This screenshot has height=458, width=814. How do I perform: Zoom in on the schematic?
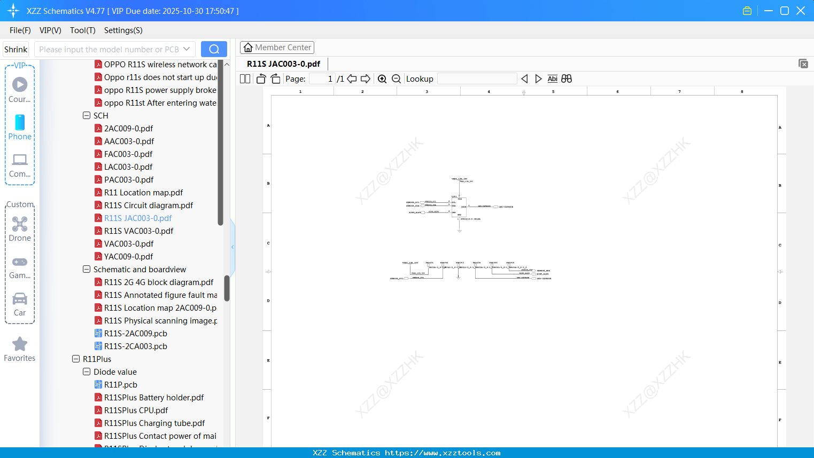click(x=382, y=79)
